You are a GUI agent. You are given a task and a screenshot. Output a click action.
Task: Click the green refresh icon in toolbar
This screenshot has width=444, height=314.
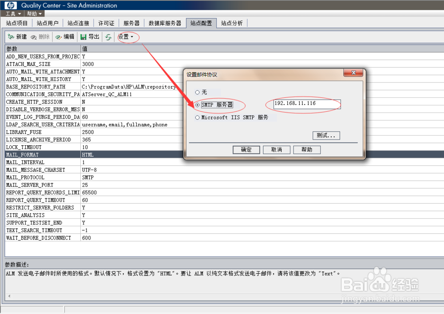(108, 37)
